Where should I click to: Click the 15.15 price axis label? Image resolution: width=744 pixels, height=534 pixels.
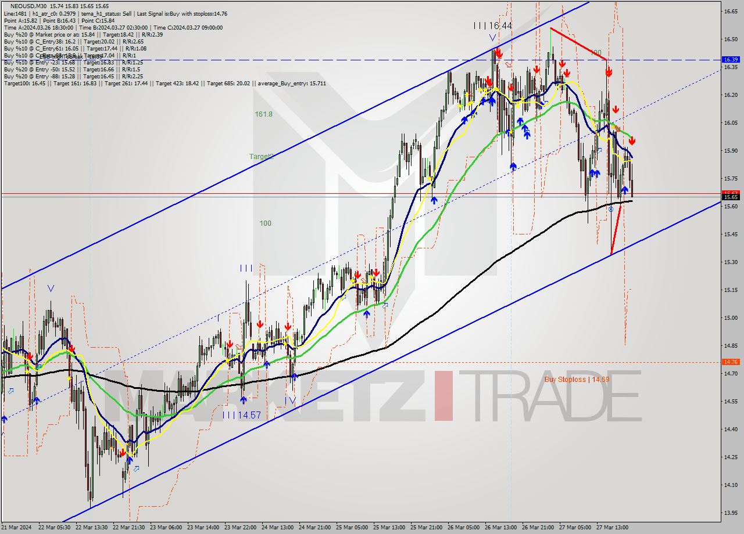pyautogui.click(x=730, y=290)
